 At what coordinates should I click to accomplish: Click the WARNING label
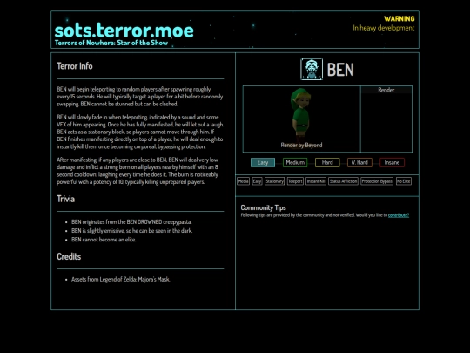pos(399,19)
